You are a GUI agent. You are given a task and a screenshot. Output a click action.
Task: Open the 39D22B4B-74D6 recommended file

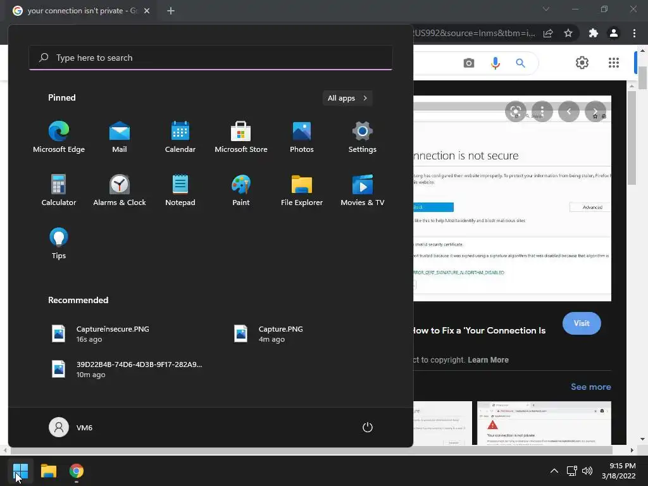[x=126, y=370]
